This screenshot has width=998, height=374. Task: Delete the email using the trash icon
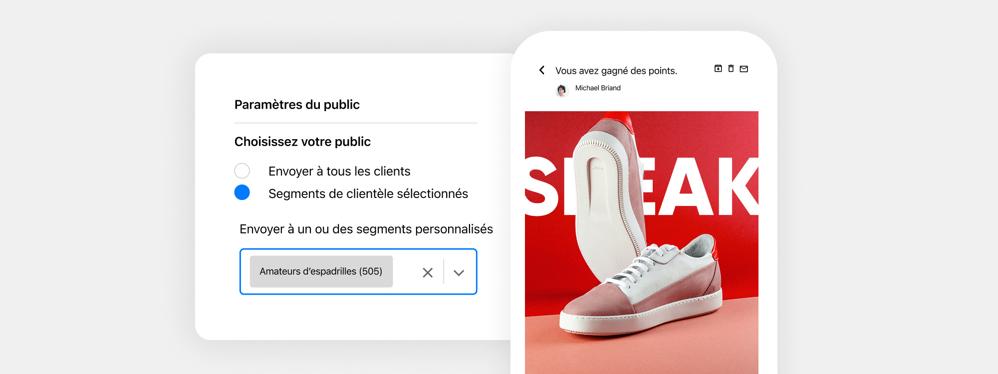click(731, 68)
